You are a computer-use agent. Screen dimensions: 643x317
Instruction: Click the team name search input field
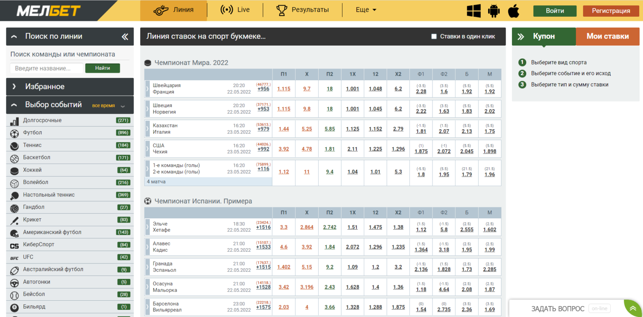click(46, 68)
